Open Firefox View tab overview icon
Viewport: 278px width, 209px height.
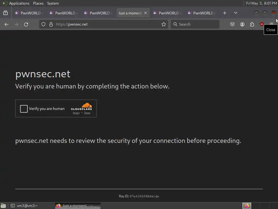[x=5, y=13]
